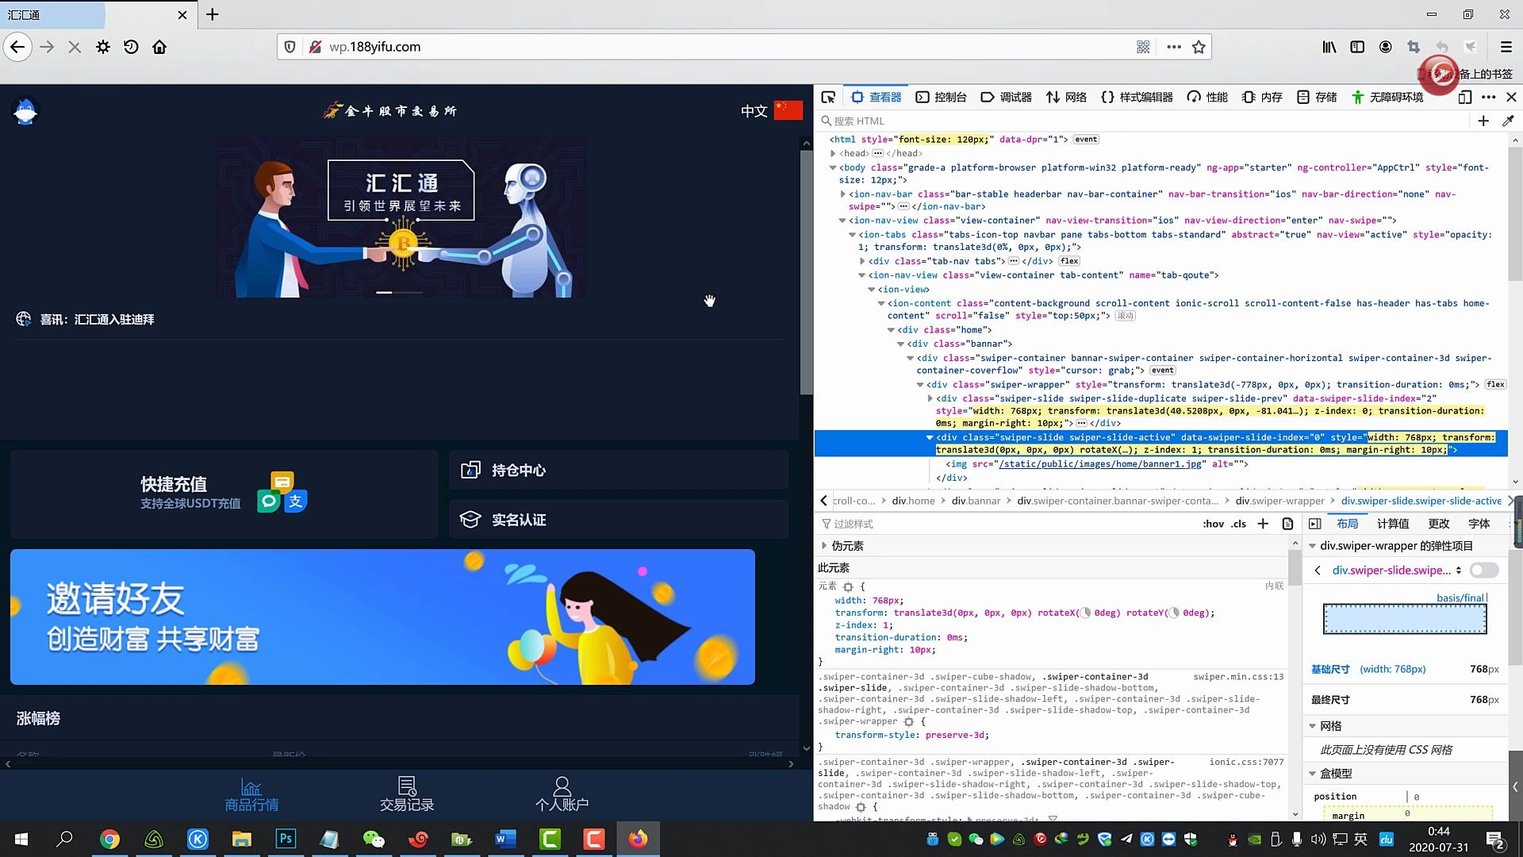This screenshot has height=857, width=1523.
Task: Stop loading the page
Action: click(x=75, y=47)
